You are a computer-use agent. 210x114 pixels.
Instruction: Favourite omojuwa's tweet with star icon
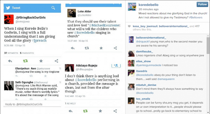click(x=41, y=61)
